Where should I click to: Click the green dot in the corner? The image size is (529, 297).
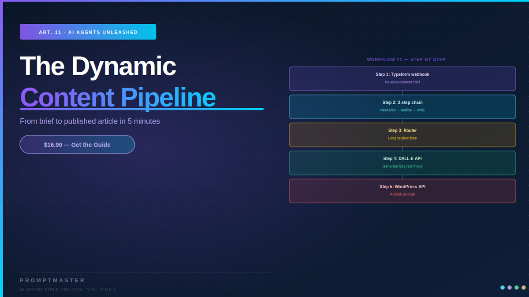coord(517,287)
